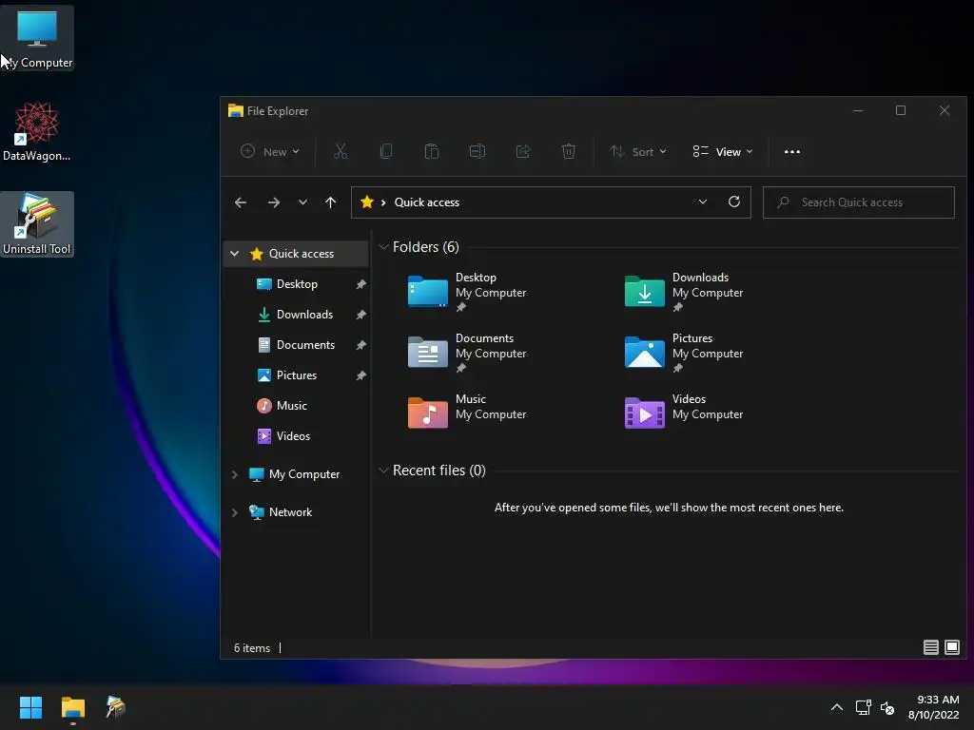
Task: Expand the Network tree node
Action: pyautogui.click(x=234, y=512)
